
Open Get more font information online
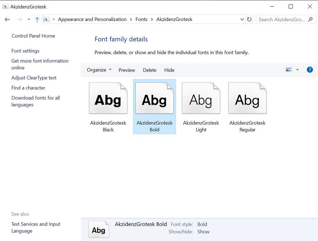40,64
